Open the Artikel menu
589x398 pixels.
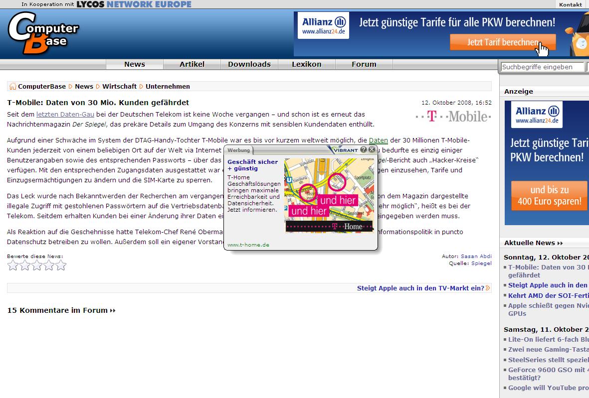coord(192,64)
